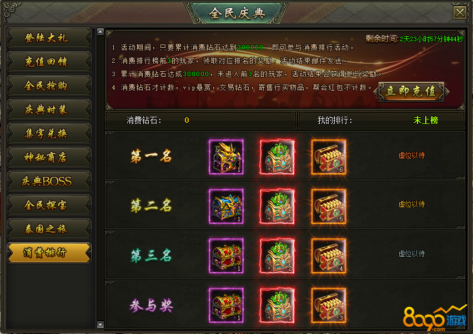
Task: Open the 登陆大礼 tab
Action: (x=49, y=38)
